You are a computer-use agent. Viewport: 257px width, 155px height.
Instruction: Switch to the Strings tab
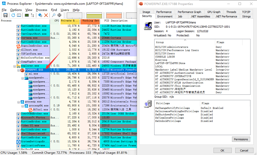pos(246,17)
